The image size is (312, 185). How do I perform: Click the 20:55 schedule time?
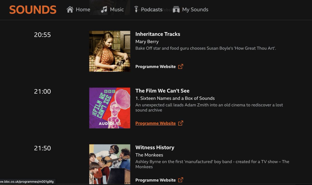point(42,35)
